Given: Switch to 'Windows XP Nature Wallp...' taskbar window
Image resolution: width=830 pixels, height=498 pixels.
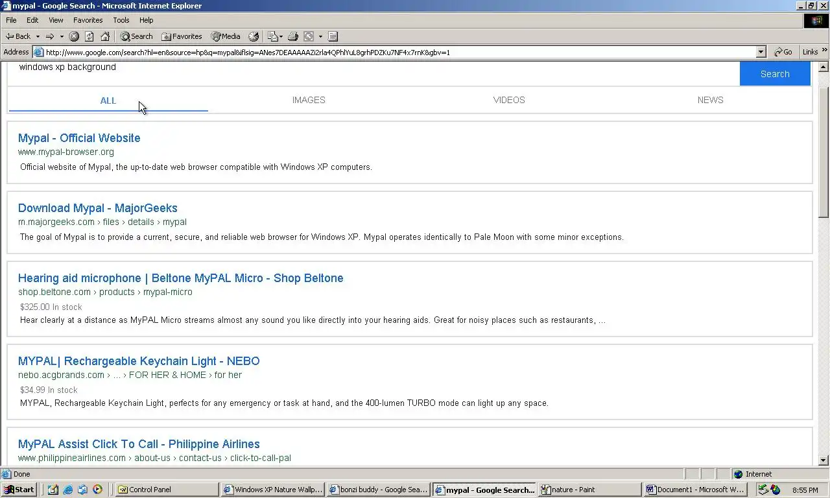Looking at the screenshot, I should click(273, 490).
